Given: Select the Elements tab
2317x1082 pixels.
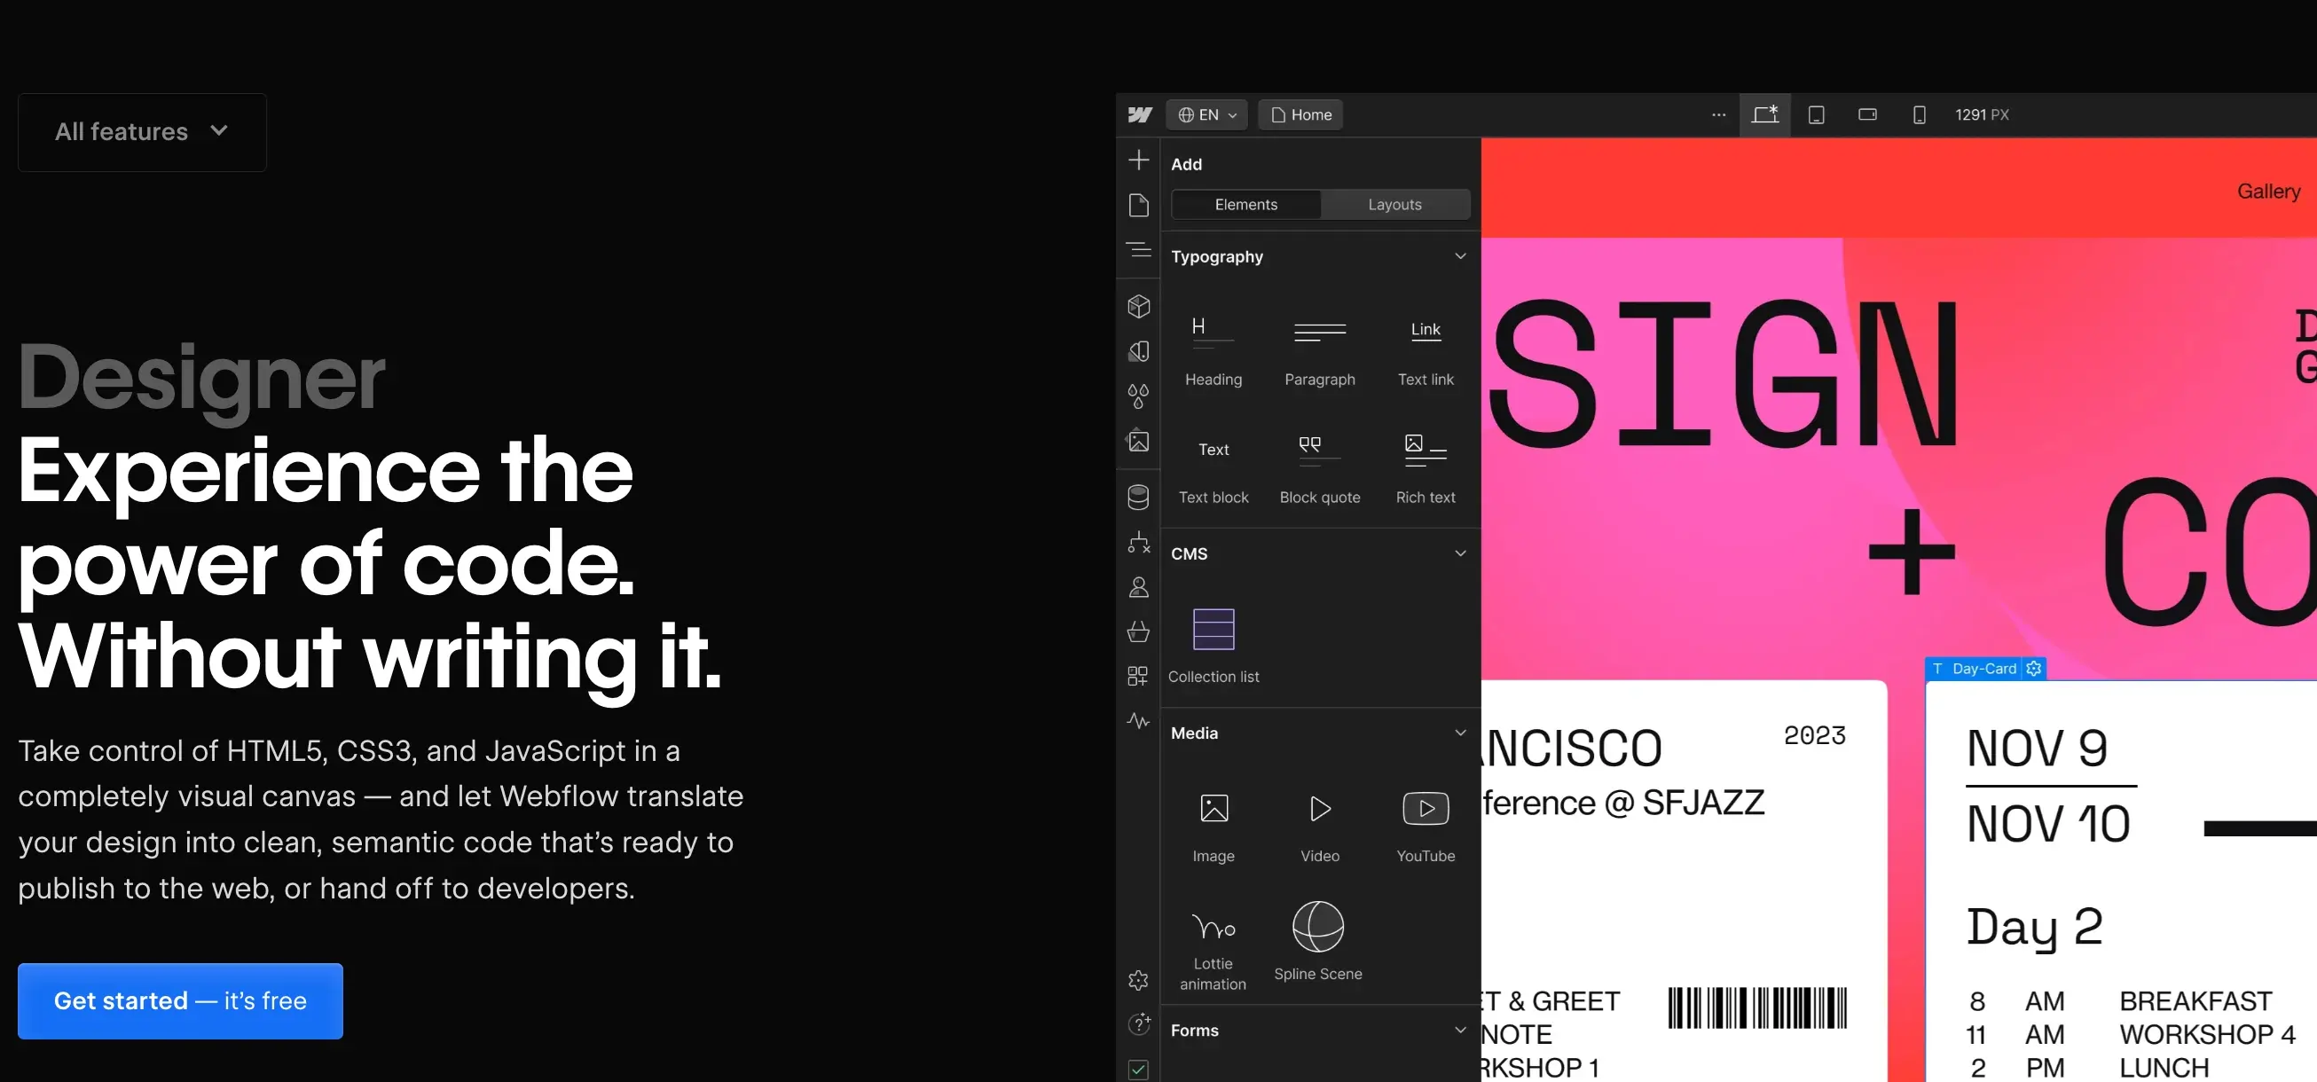Looking at the screenshot, I should [x=1245, y=205].
